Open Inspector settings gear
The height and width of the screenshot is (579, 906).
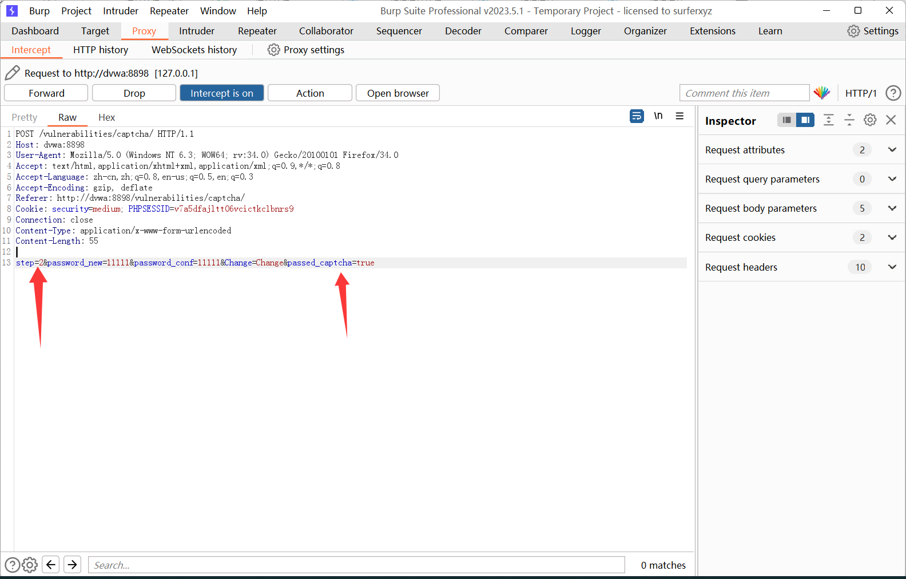click(x=870, y=120)
